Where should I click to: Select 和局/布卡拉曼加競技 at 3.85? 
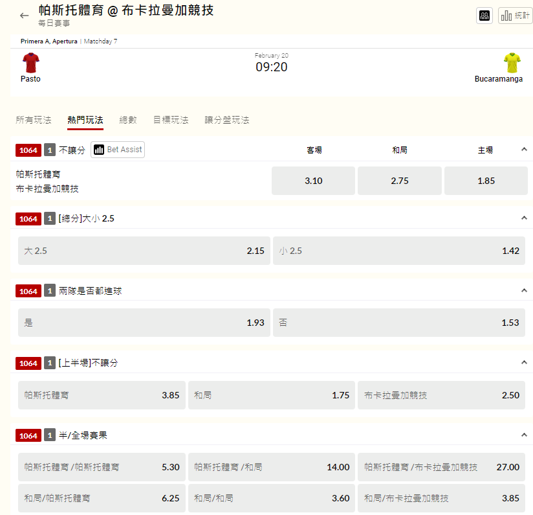[441, 498]
